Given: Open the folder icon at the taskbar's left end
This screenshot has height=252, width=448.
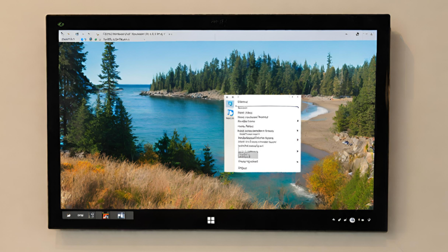Looking at the screenshot, I should point(70,215).
